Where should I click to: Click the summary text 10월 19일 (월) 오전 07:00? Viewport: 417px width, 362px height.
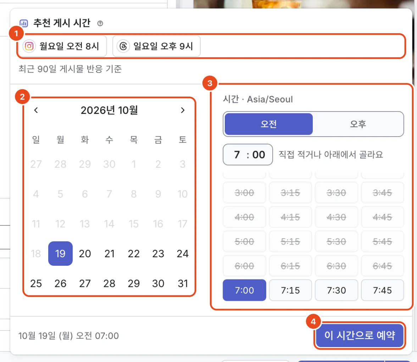(x=69, y=336)
